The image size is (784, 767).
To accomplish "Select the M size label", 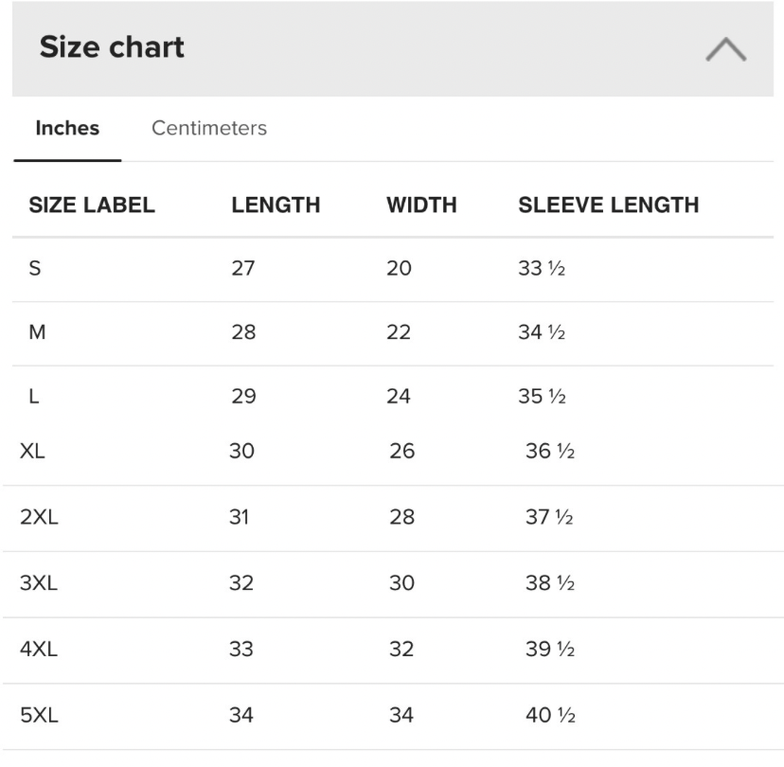I will click(37, 332).
